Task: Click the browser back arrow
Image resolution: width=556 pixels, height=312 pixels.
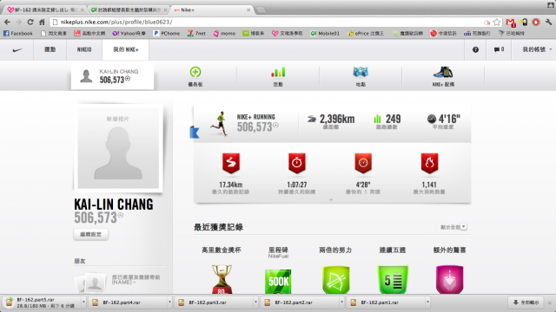Action: (8, 22)
